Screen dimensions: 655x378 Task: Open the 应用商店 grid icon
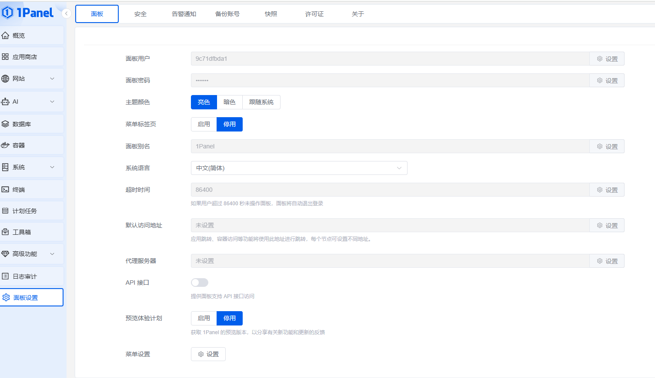[x=5, y=57]
